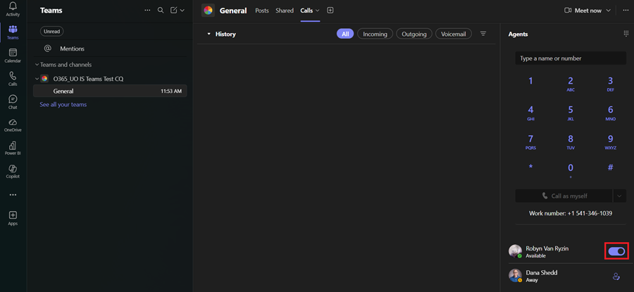Tap the pound key on keypad

click(x=611, y=167)
